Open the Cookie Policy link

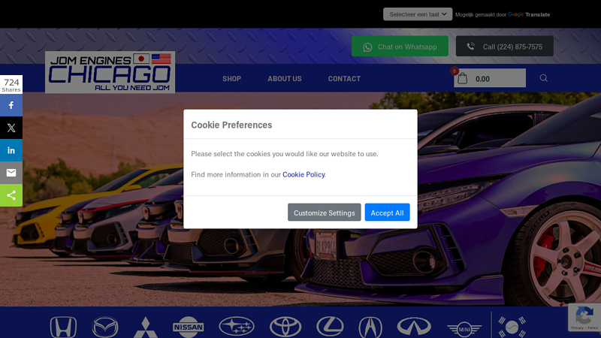point(304,174)
